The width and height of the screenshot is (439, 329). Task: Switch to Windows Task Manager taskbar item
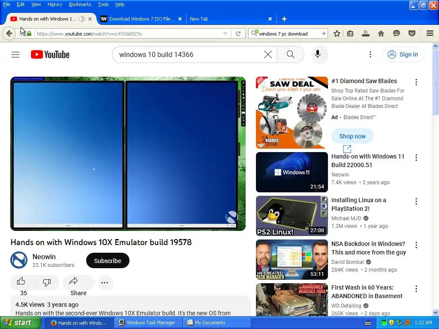click(148, 323)
